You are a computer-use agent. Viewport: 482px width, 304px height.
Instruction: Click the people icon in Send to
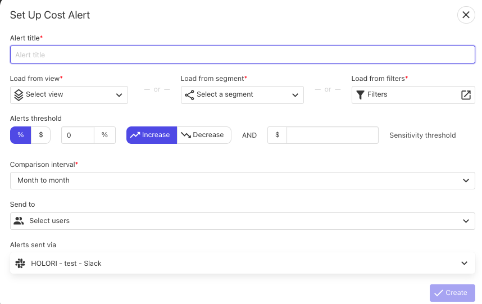(19, 221)
